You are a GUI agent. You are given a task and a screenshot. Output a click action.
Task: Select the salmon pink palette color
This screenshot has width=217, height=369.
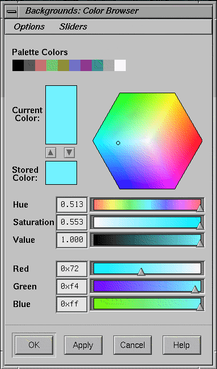tap(41, 65)
